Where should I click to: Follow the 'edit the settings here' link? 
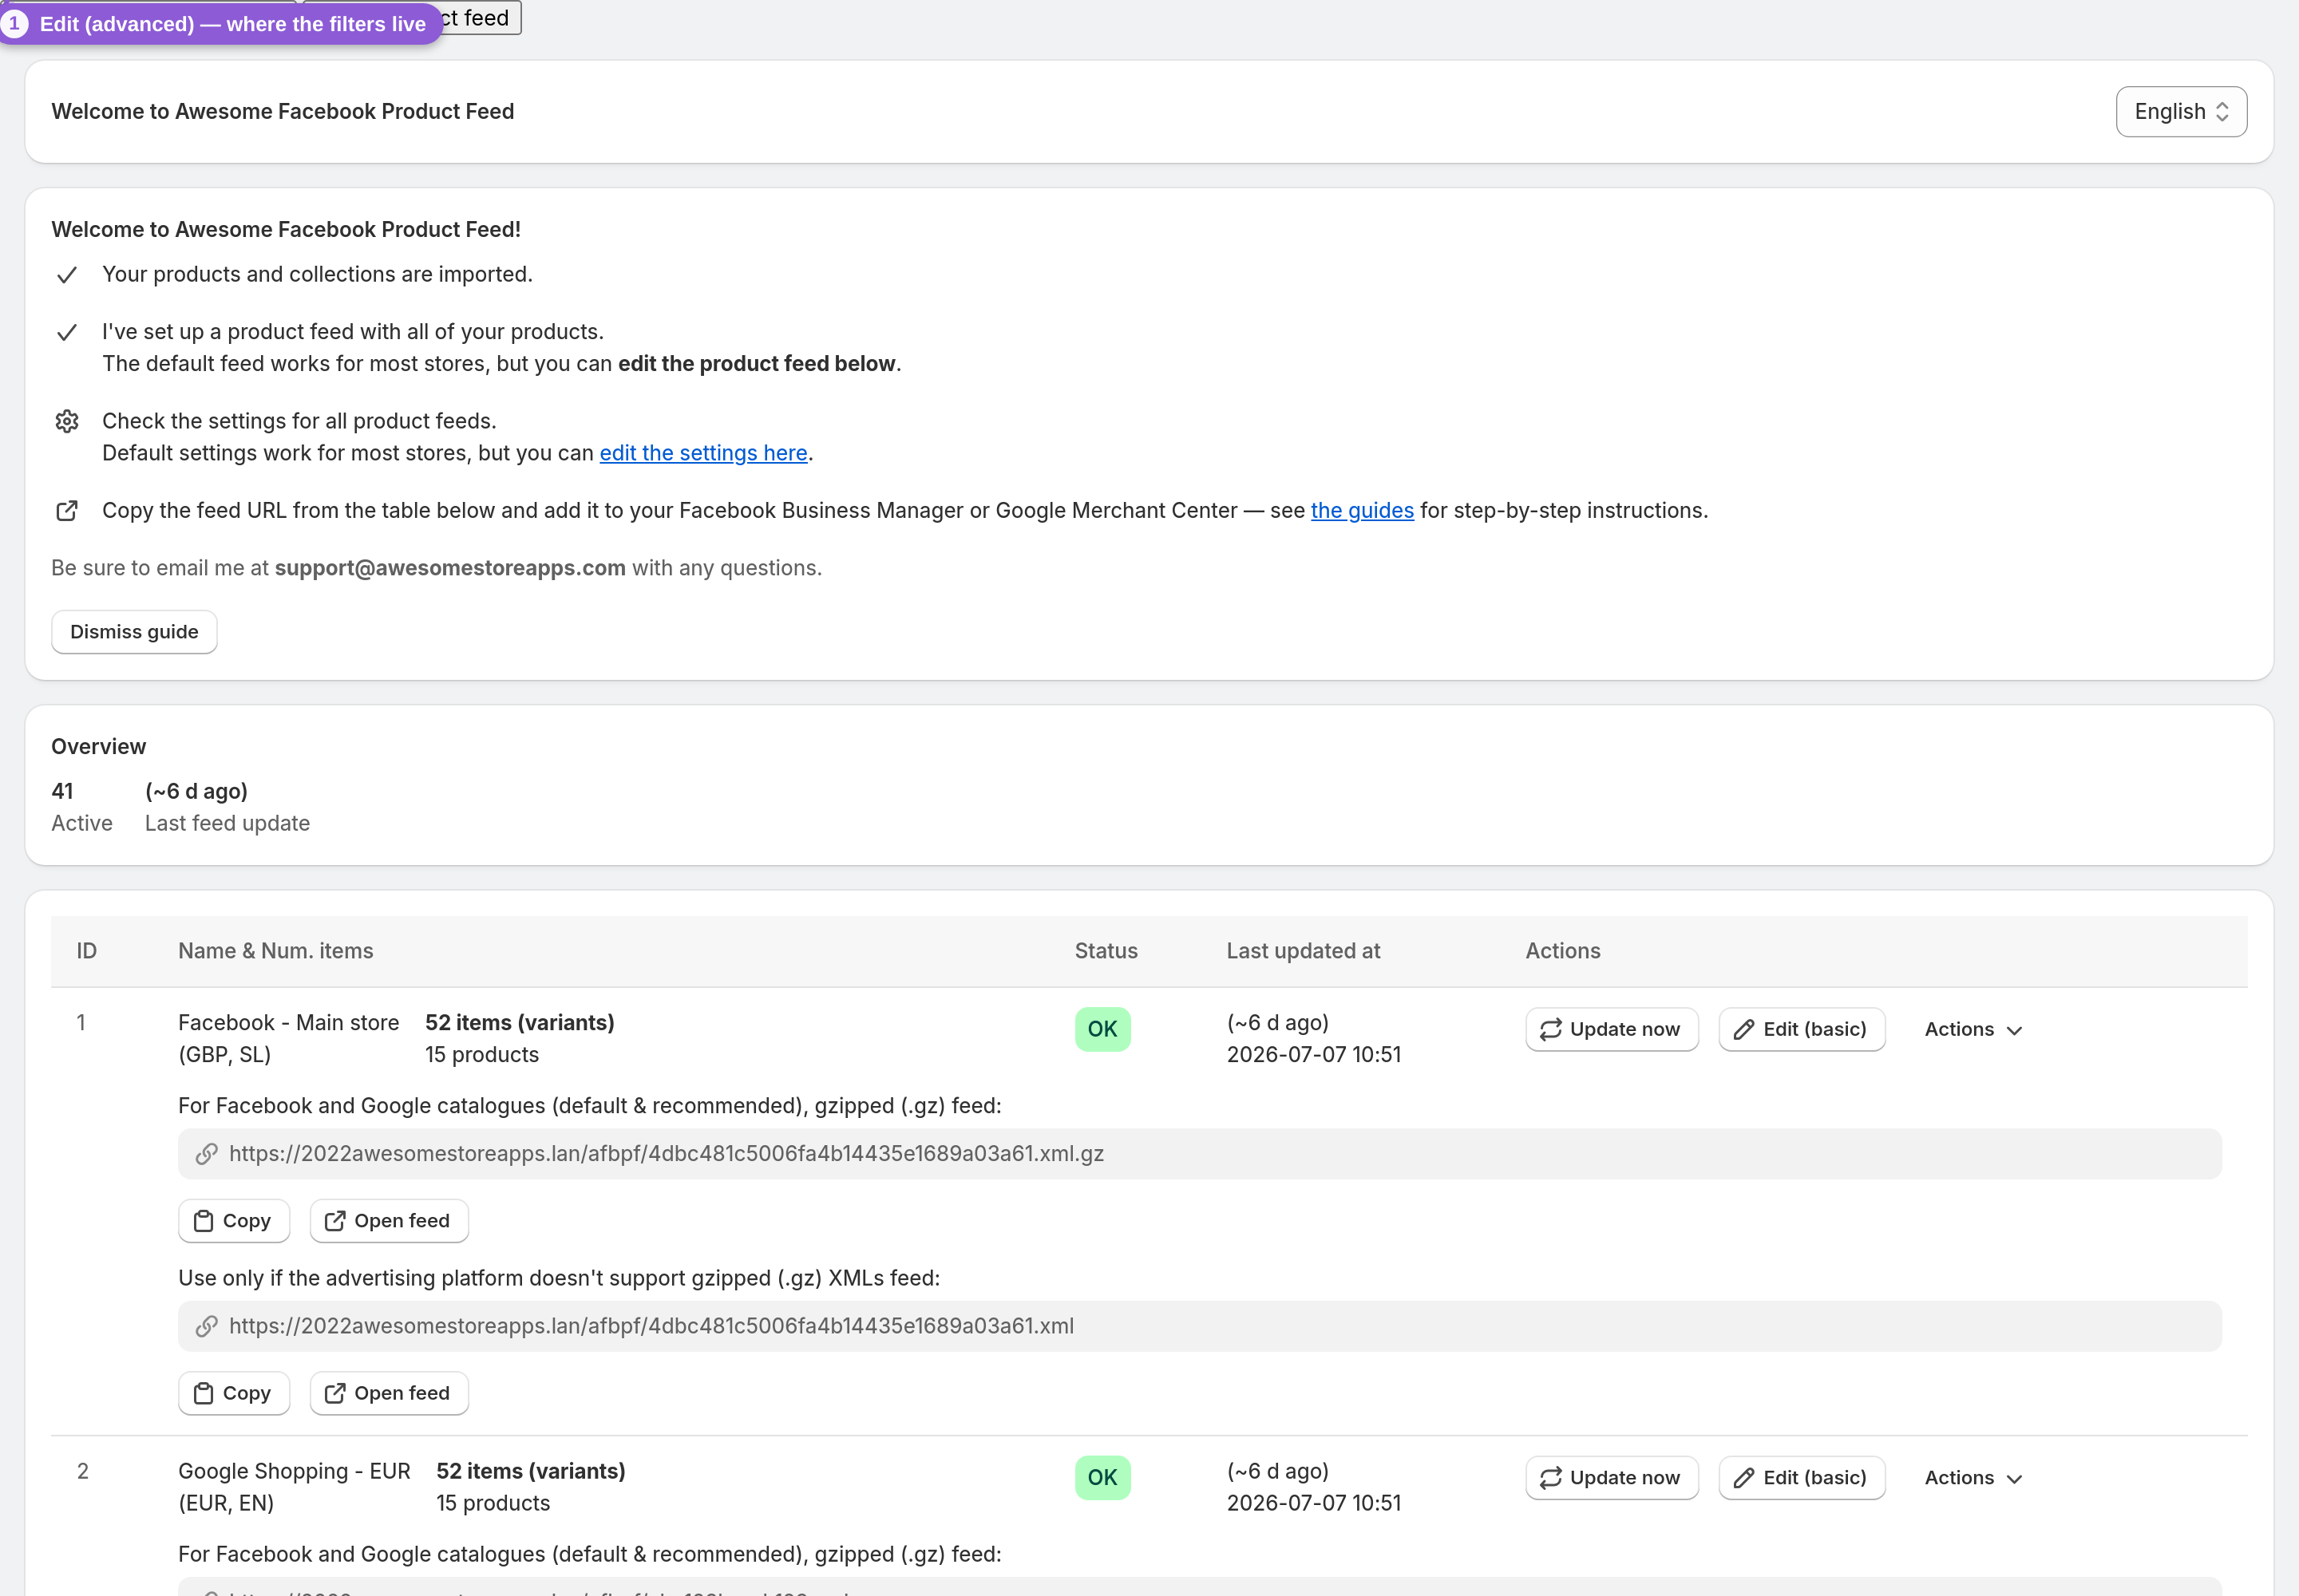tap(703, 453)
